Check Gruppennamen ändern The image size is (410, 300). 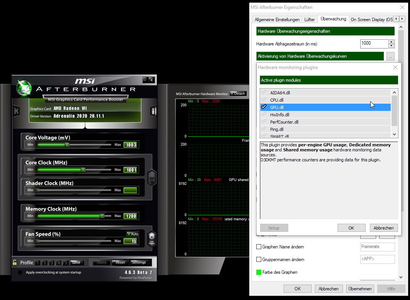point(259,260)
